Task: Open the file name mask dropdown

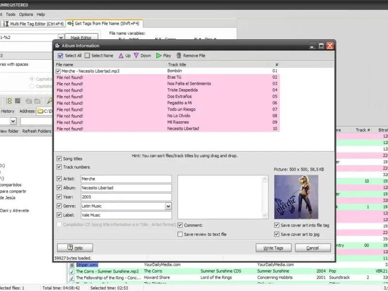Action: tap(61, 38)
